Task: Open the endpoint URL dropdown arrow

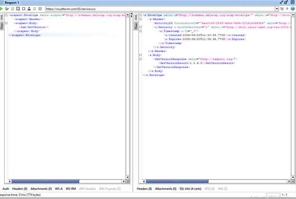Action: 277,9
